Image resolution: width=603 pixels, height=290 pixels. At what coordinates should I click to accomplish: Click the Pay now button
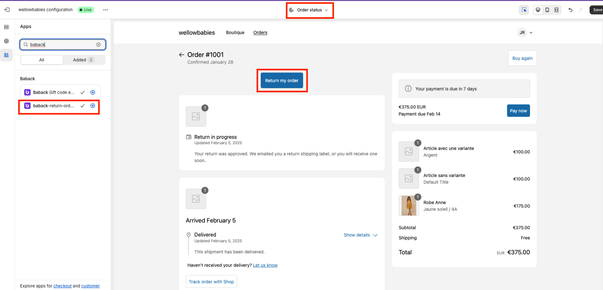[x=518, y=111]
